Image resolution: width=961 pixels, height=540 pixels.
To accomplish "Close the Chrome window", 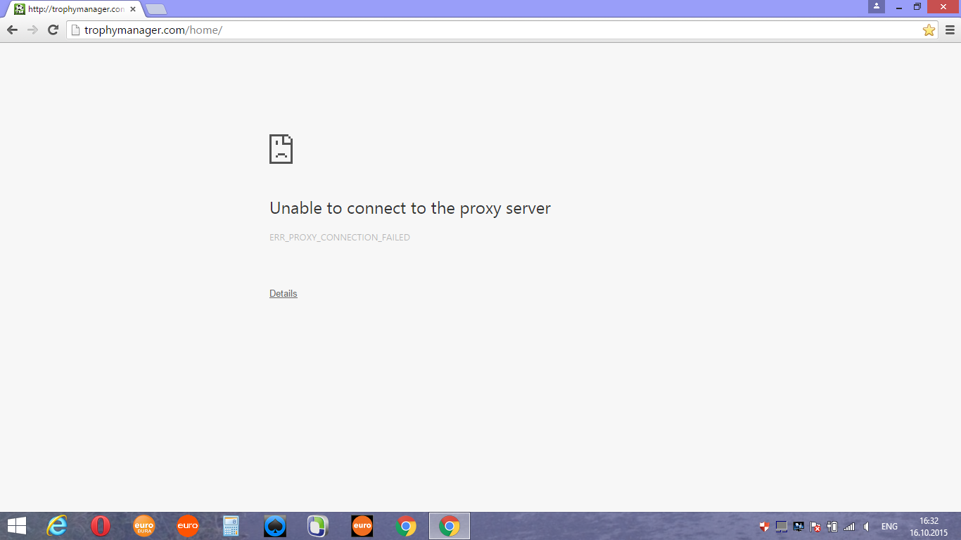I will [x=943, y=6].
